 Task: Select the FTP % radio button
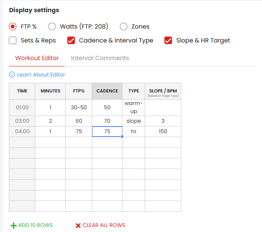click(13, 26)
